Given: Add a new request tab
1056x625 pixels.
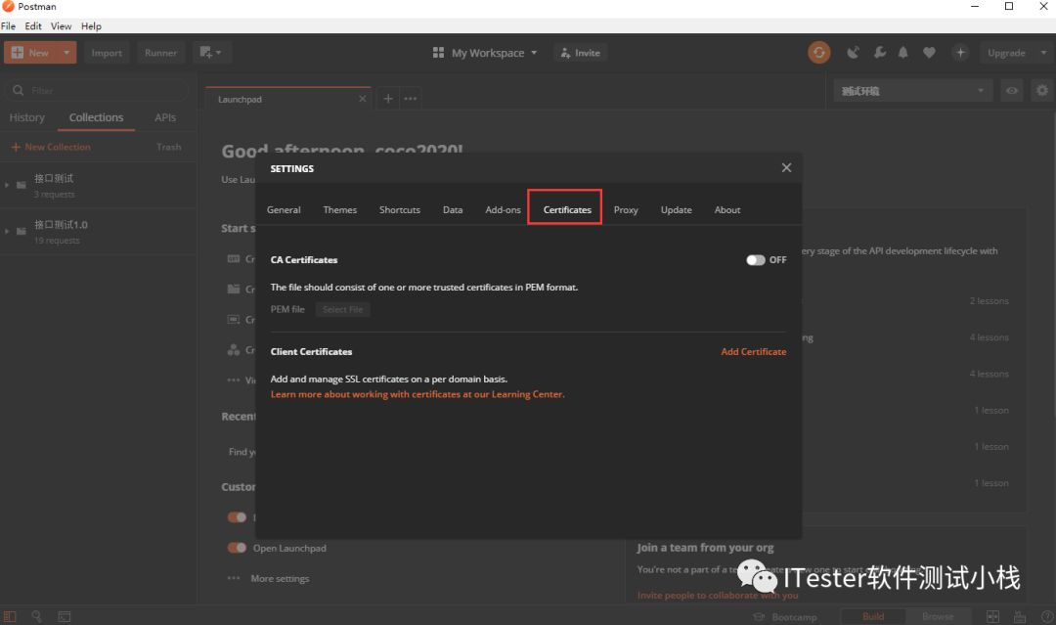Looking at the screenshot, I should pos(388,99).
